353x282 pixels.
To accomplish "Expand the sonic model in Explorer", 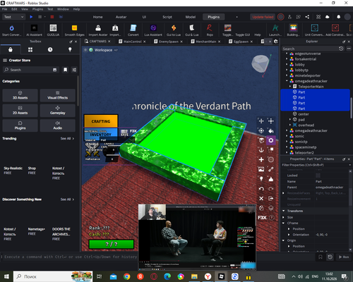I will pos(287,136).
